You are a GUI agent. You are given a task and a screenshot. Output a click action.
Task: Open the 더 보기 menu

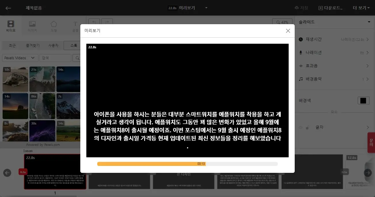coord(361,8)
